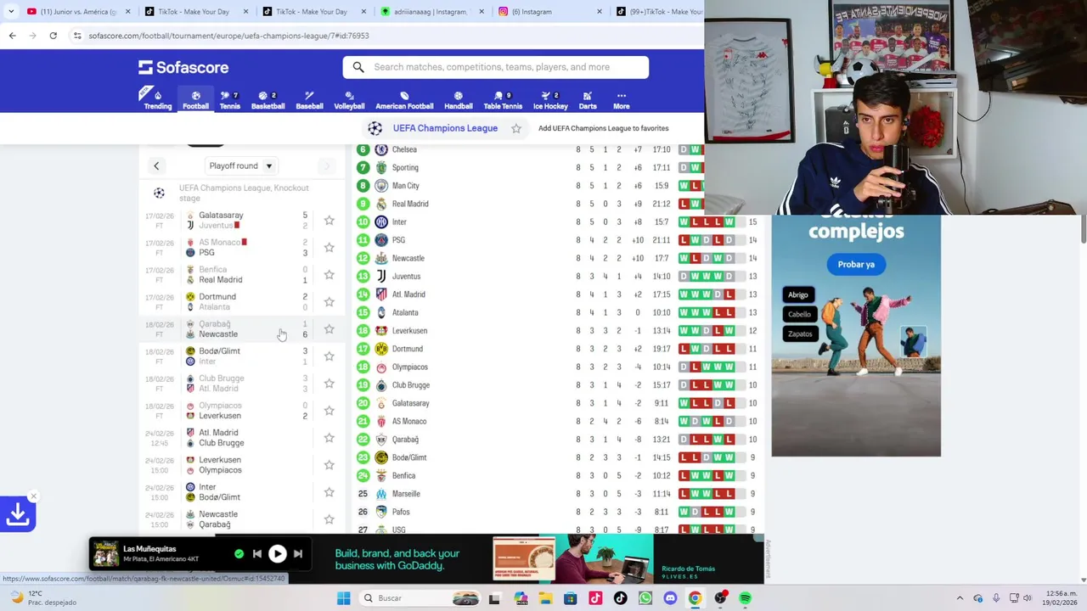The image size is (1087, 611).
Task: Select the Baseball sport icon
Action: pyautogui.click(x=309, y=99)
